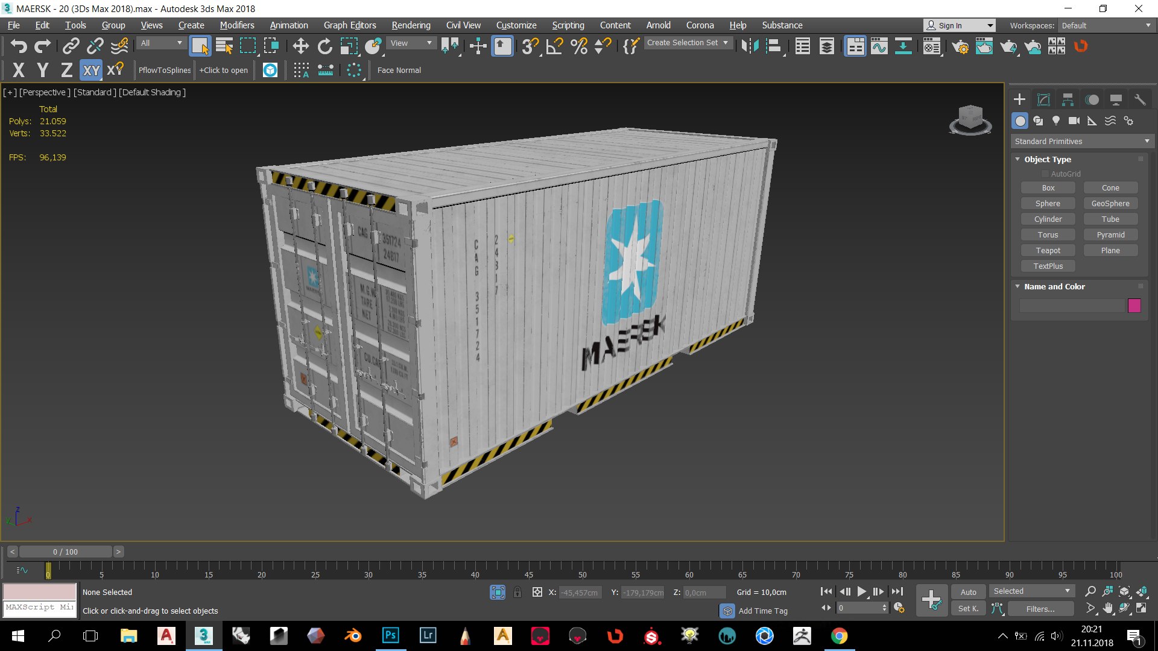The width and height of the screenshot is (1158, 651).
Task: Open the Corona menu
Action: [700, 25]
